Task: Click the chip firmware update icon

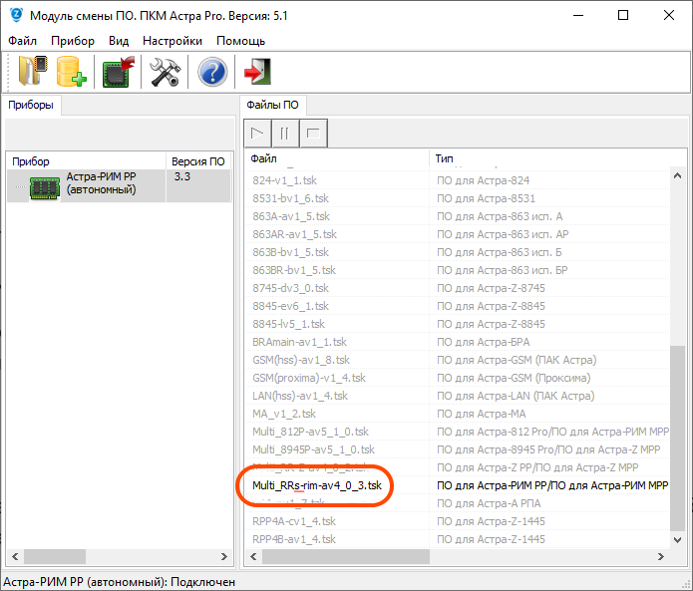Action: tap(118, 72)
